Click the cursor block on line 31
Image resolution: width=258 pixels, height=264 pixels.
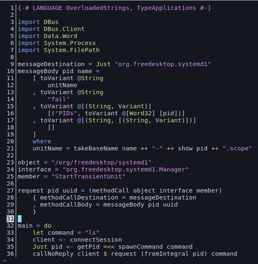pos(19,219)
